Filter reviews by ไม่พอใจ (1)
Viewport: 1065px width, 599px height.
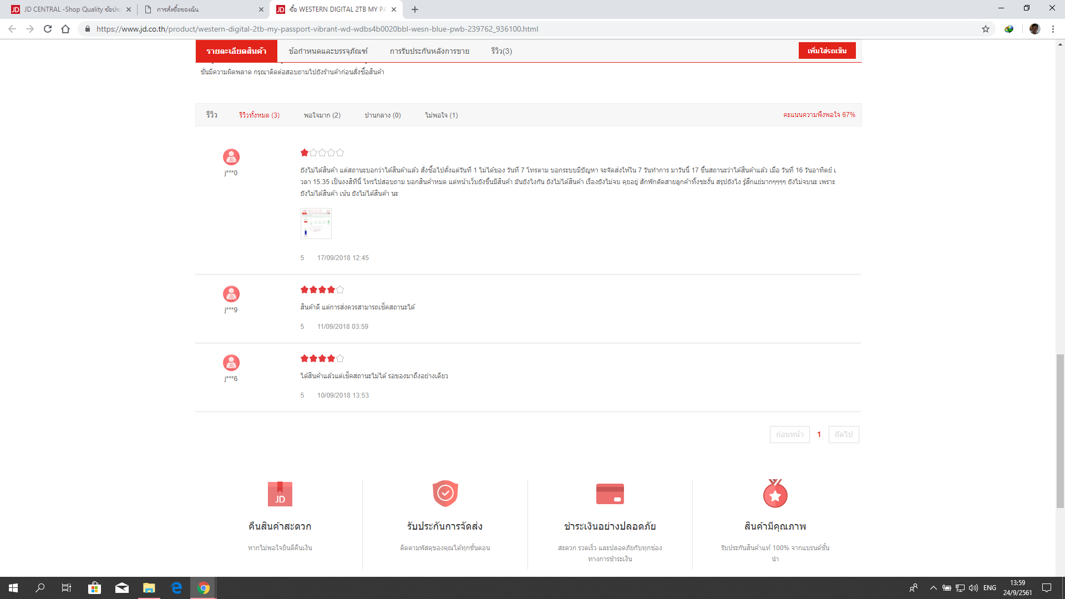tap(441, 115)
